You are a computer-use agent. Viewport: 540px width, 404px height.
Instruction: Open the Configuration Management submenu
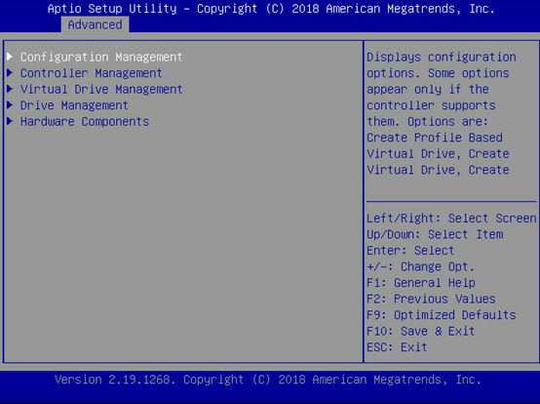click(x=101, y=57)
